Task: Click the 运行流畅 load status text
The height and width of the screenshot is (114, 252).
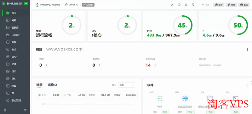Action: click(44, 35)
